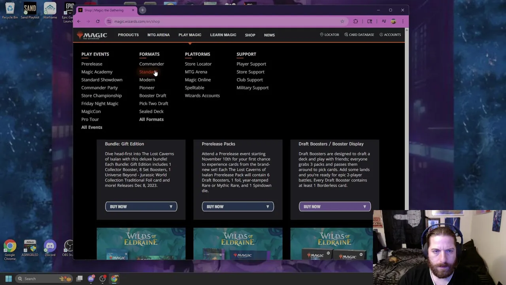Screen dimensions: 506x285
Task: Go back in Chrome
Action: tap(79, 21)
